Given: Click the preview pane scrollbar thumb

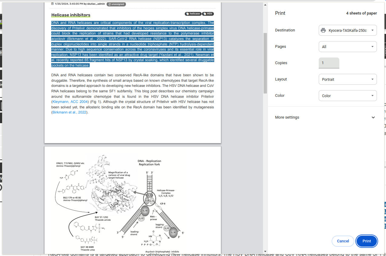Looking at the screenshot, I should pos(265,63).
